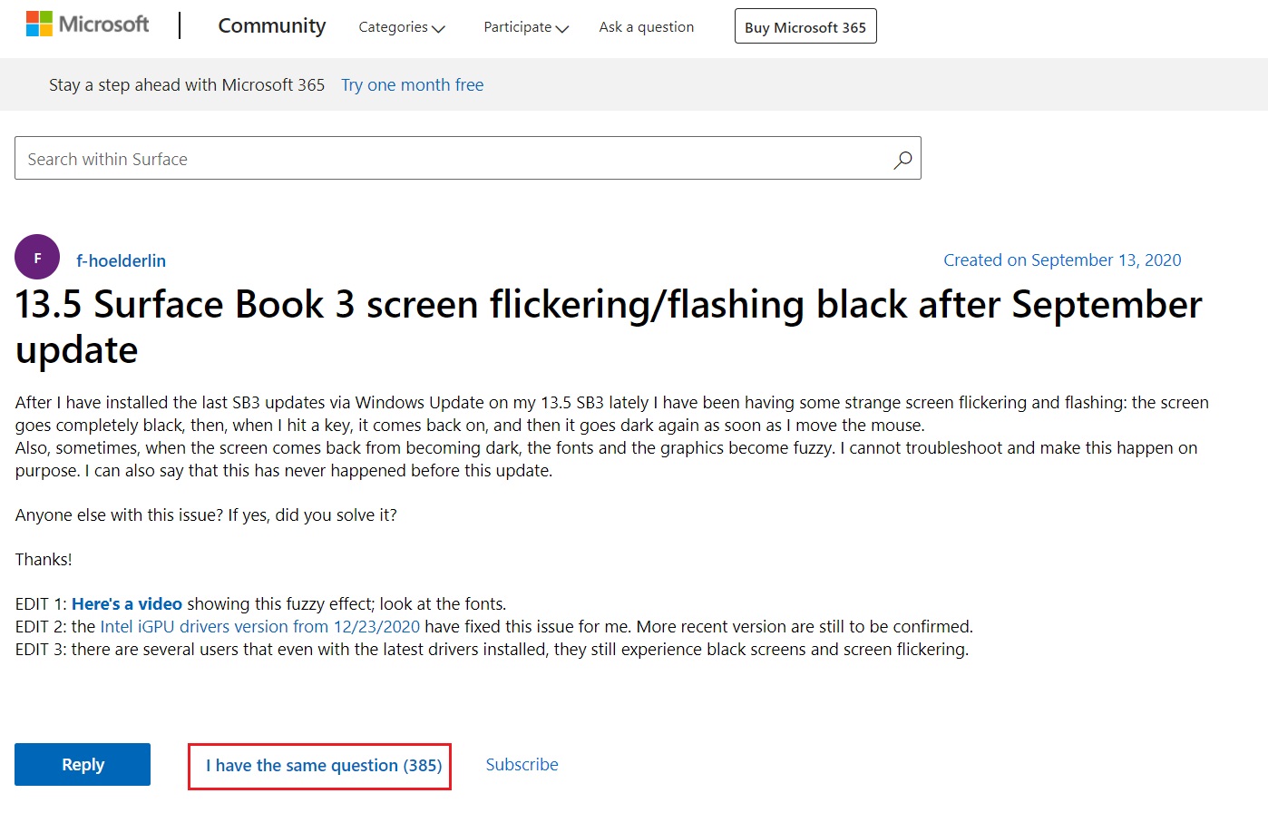Click the Categories chevron arrow
This screenshot has width=1268, height=813.
coord(439,29)
